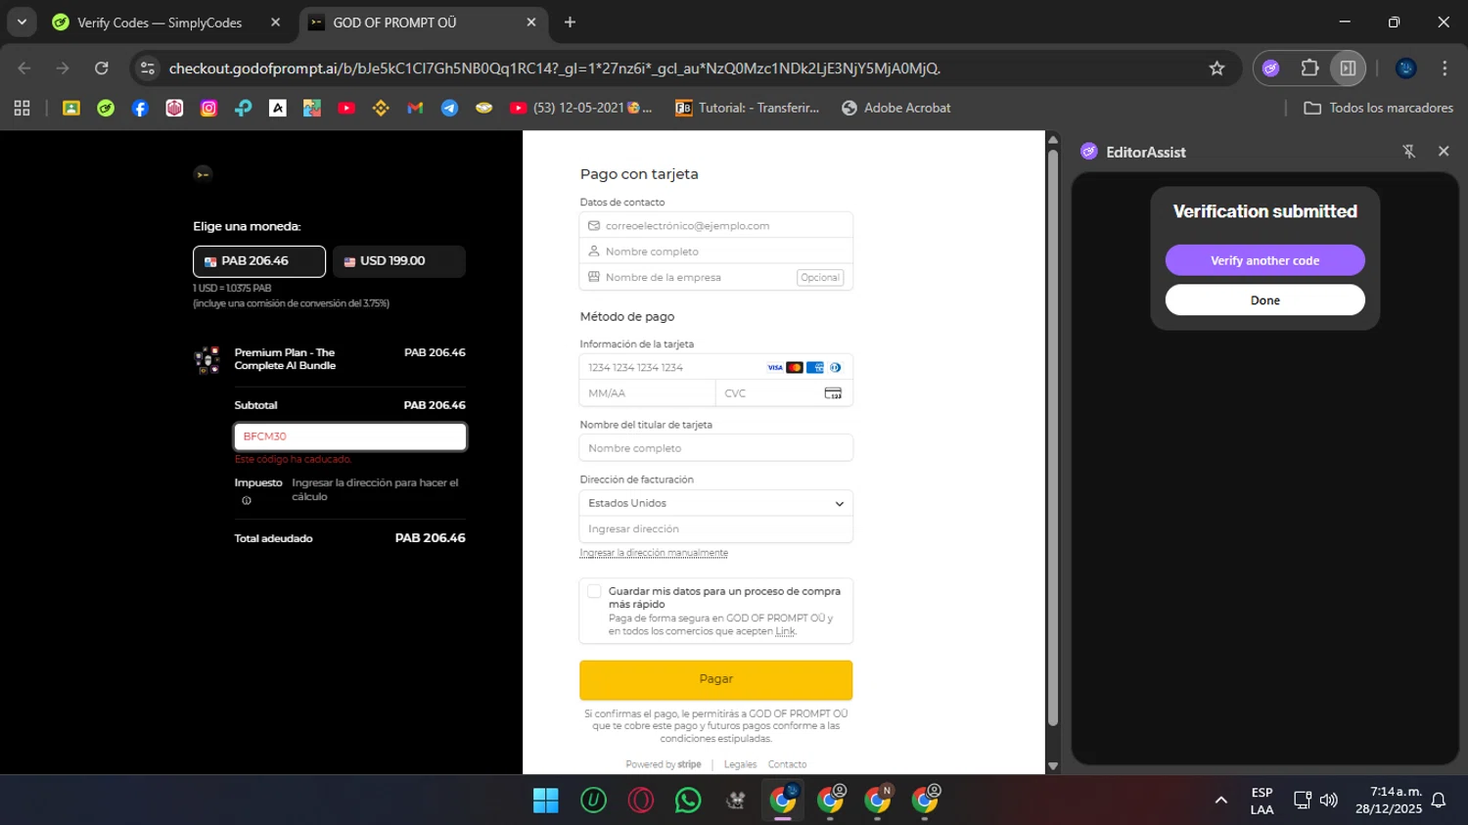Image resolution: width=1468 pixels, height=825 pixels.
Task: Open the Extensions puzzle icon
Action: click(1309, 69)
